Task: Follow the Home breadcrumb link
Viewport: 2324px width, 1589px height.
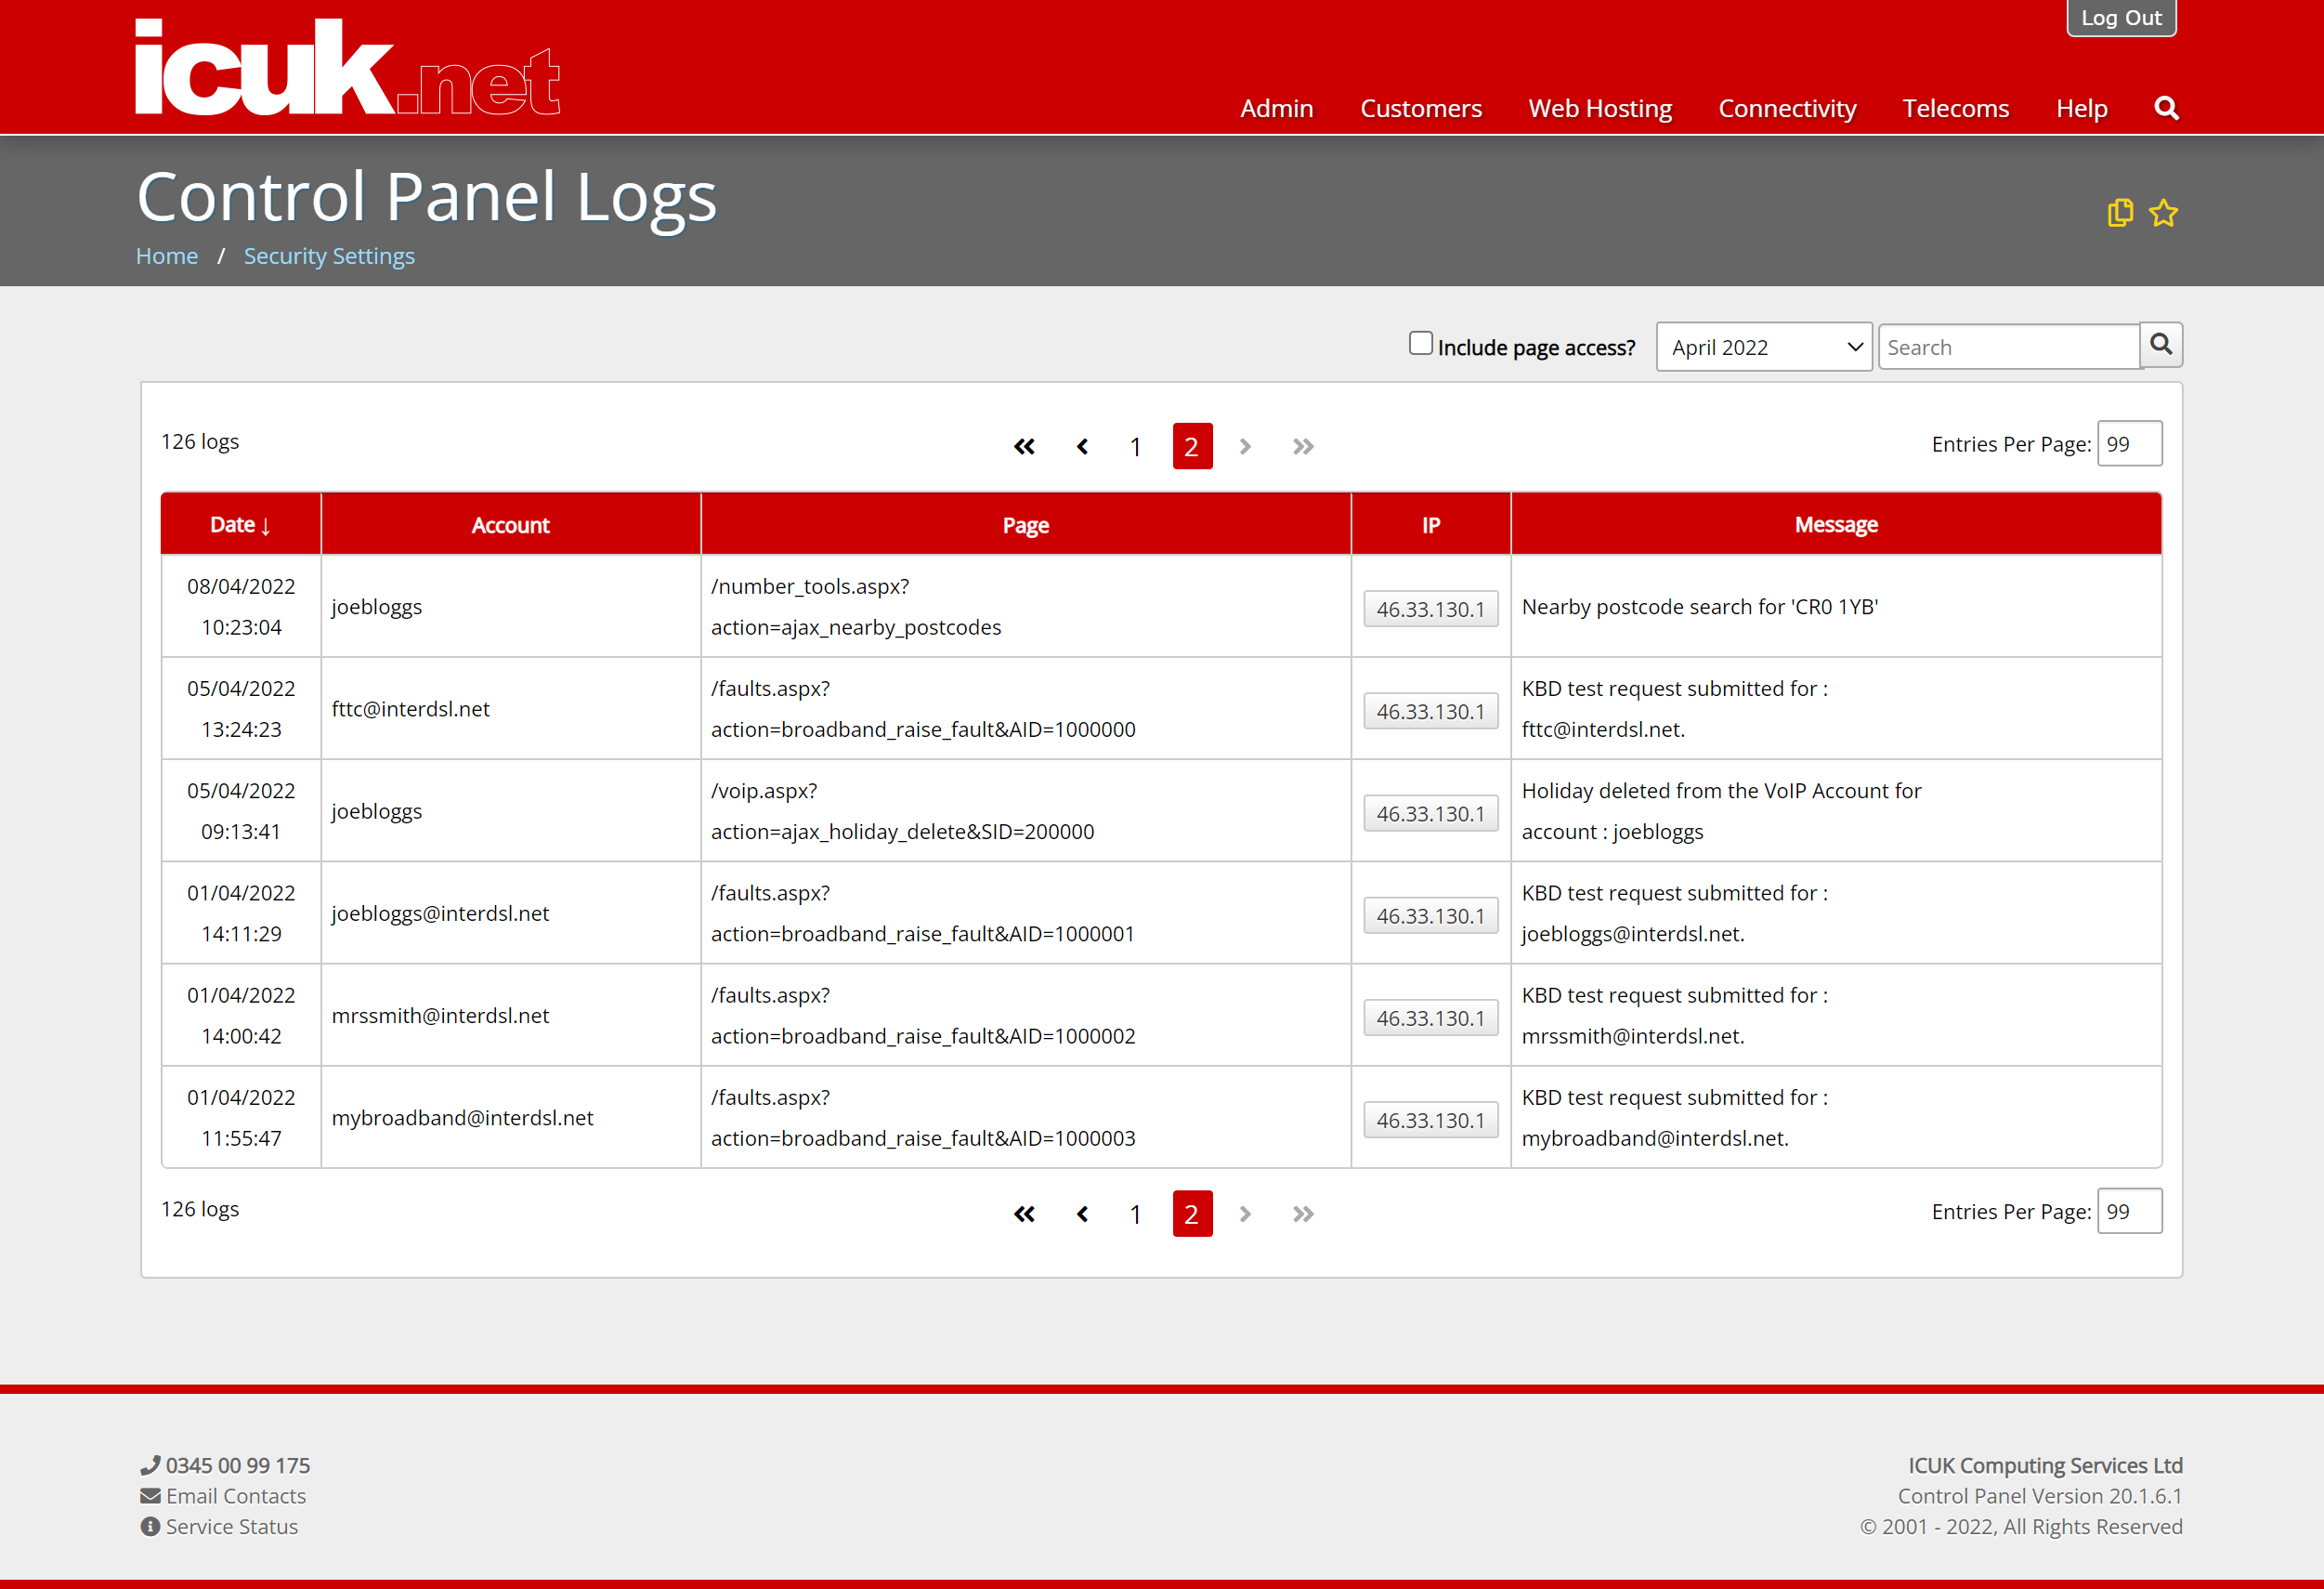Action: point(166,256)
